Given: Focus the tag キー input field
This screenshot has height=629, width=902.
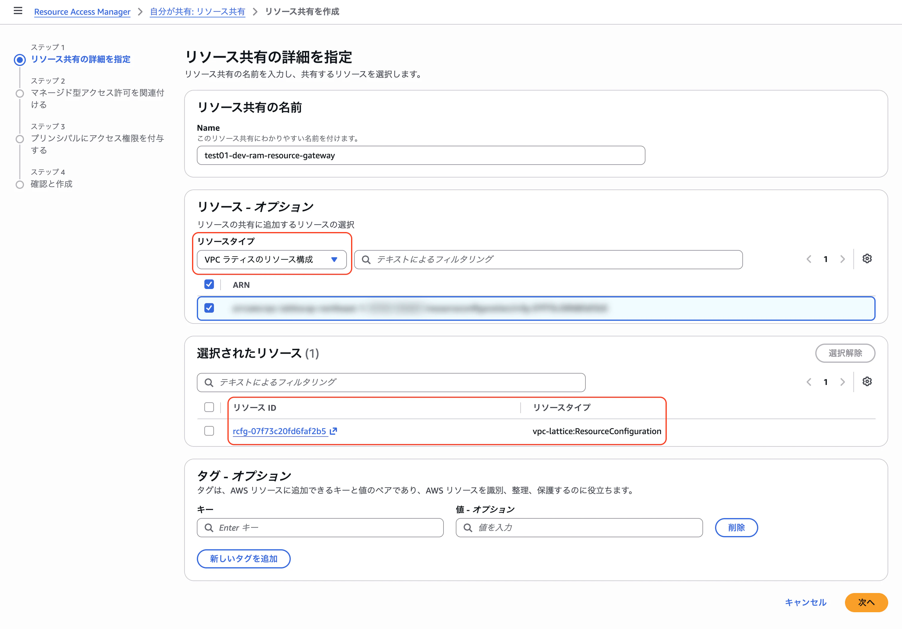Looking at the screenshot, I should coord(320,528).
